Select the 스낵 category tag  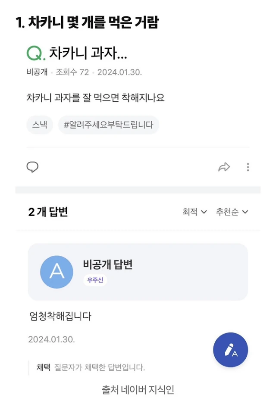click(40, 125)
